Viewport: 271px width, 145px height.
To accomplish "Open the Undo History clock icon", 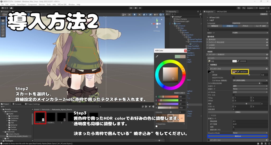I will click(x=239, y=8).
